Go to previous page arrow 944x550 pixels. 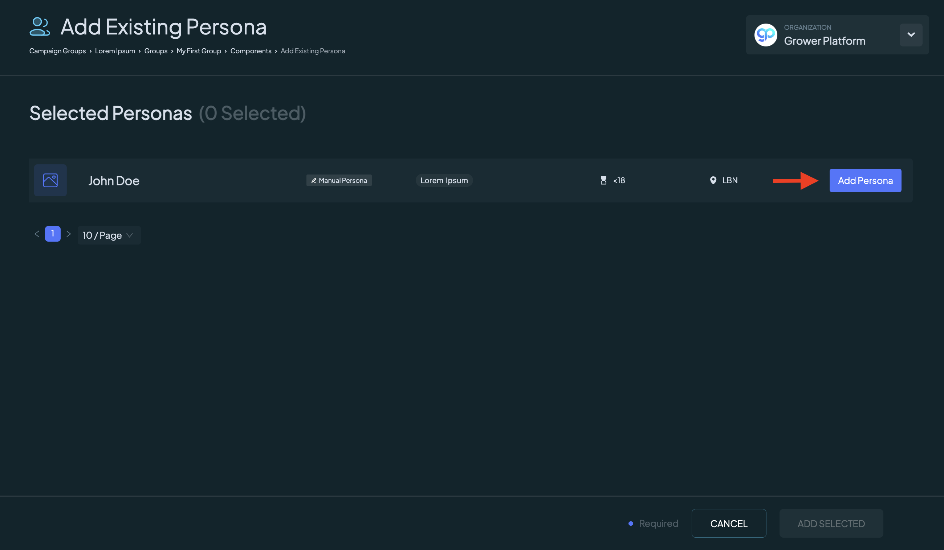37,234
